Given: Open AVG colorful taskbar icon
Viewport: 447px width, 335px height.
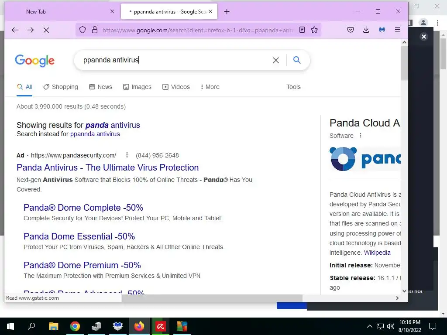Looking at the screenshot, I should point(182,326).
